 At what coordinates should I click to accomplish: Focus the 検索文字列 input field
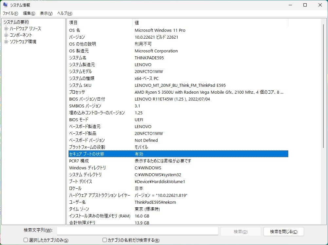tap(138, 231)
